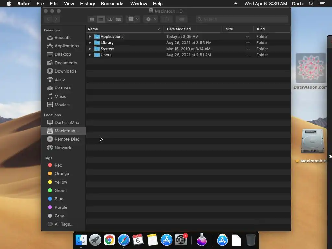This screenshot has width=332, height=249.
Task: Open the gear Action menu
Action: pos(151,19)
